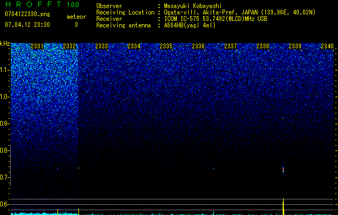This screenshot has width=338, height=215.
Task: Click the 2334 time marker
Action: click(134, 46)
